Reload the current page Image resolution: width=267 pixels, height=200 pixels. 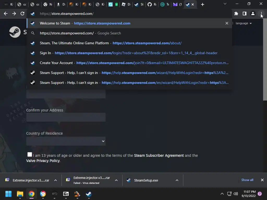pos(22,14)
